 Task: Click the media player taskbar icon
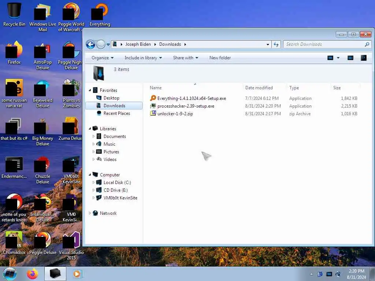[77, 274]
